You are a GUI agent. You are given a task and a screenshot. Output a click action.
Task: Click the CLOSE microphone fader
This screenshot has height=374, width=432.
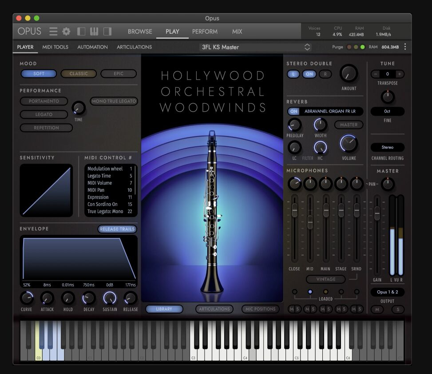294,211
